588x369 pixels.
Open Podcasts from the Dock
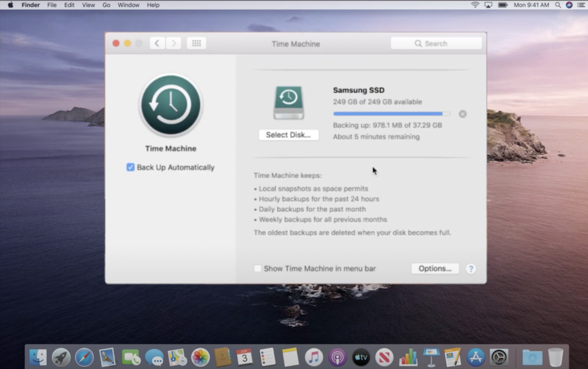[x=337, y=357]
